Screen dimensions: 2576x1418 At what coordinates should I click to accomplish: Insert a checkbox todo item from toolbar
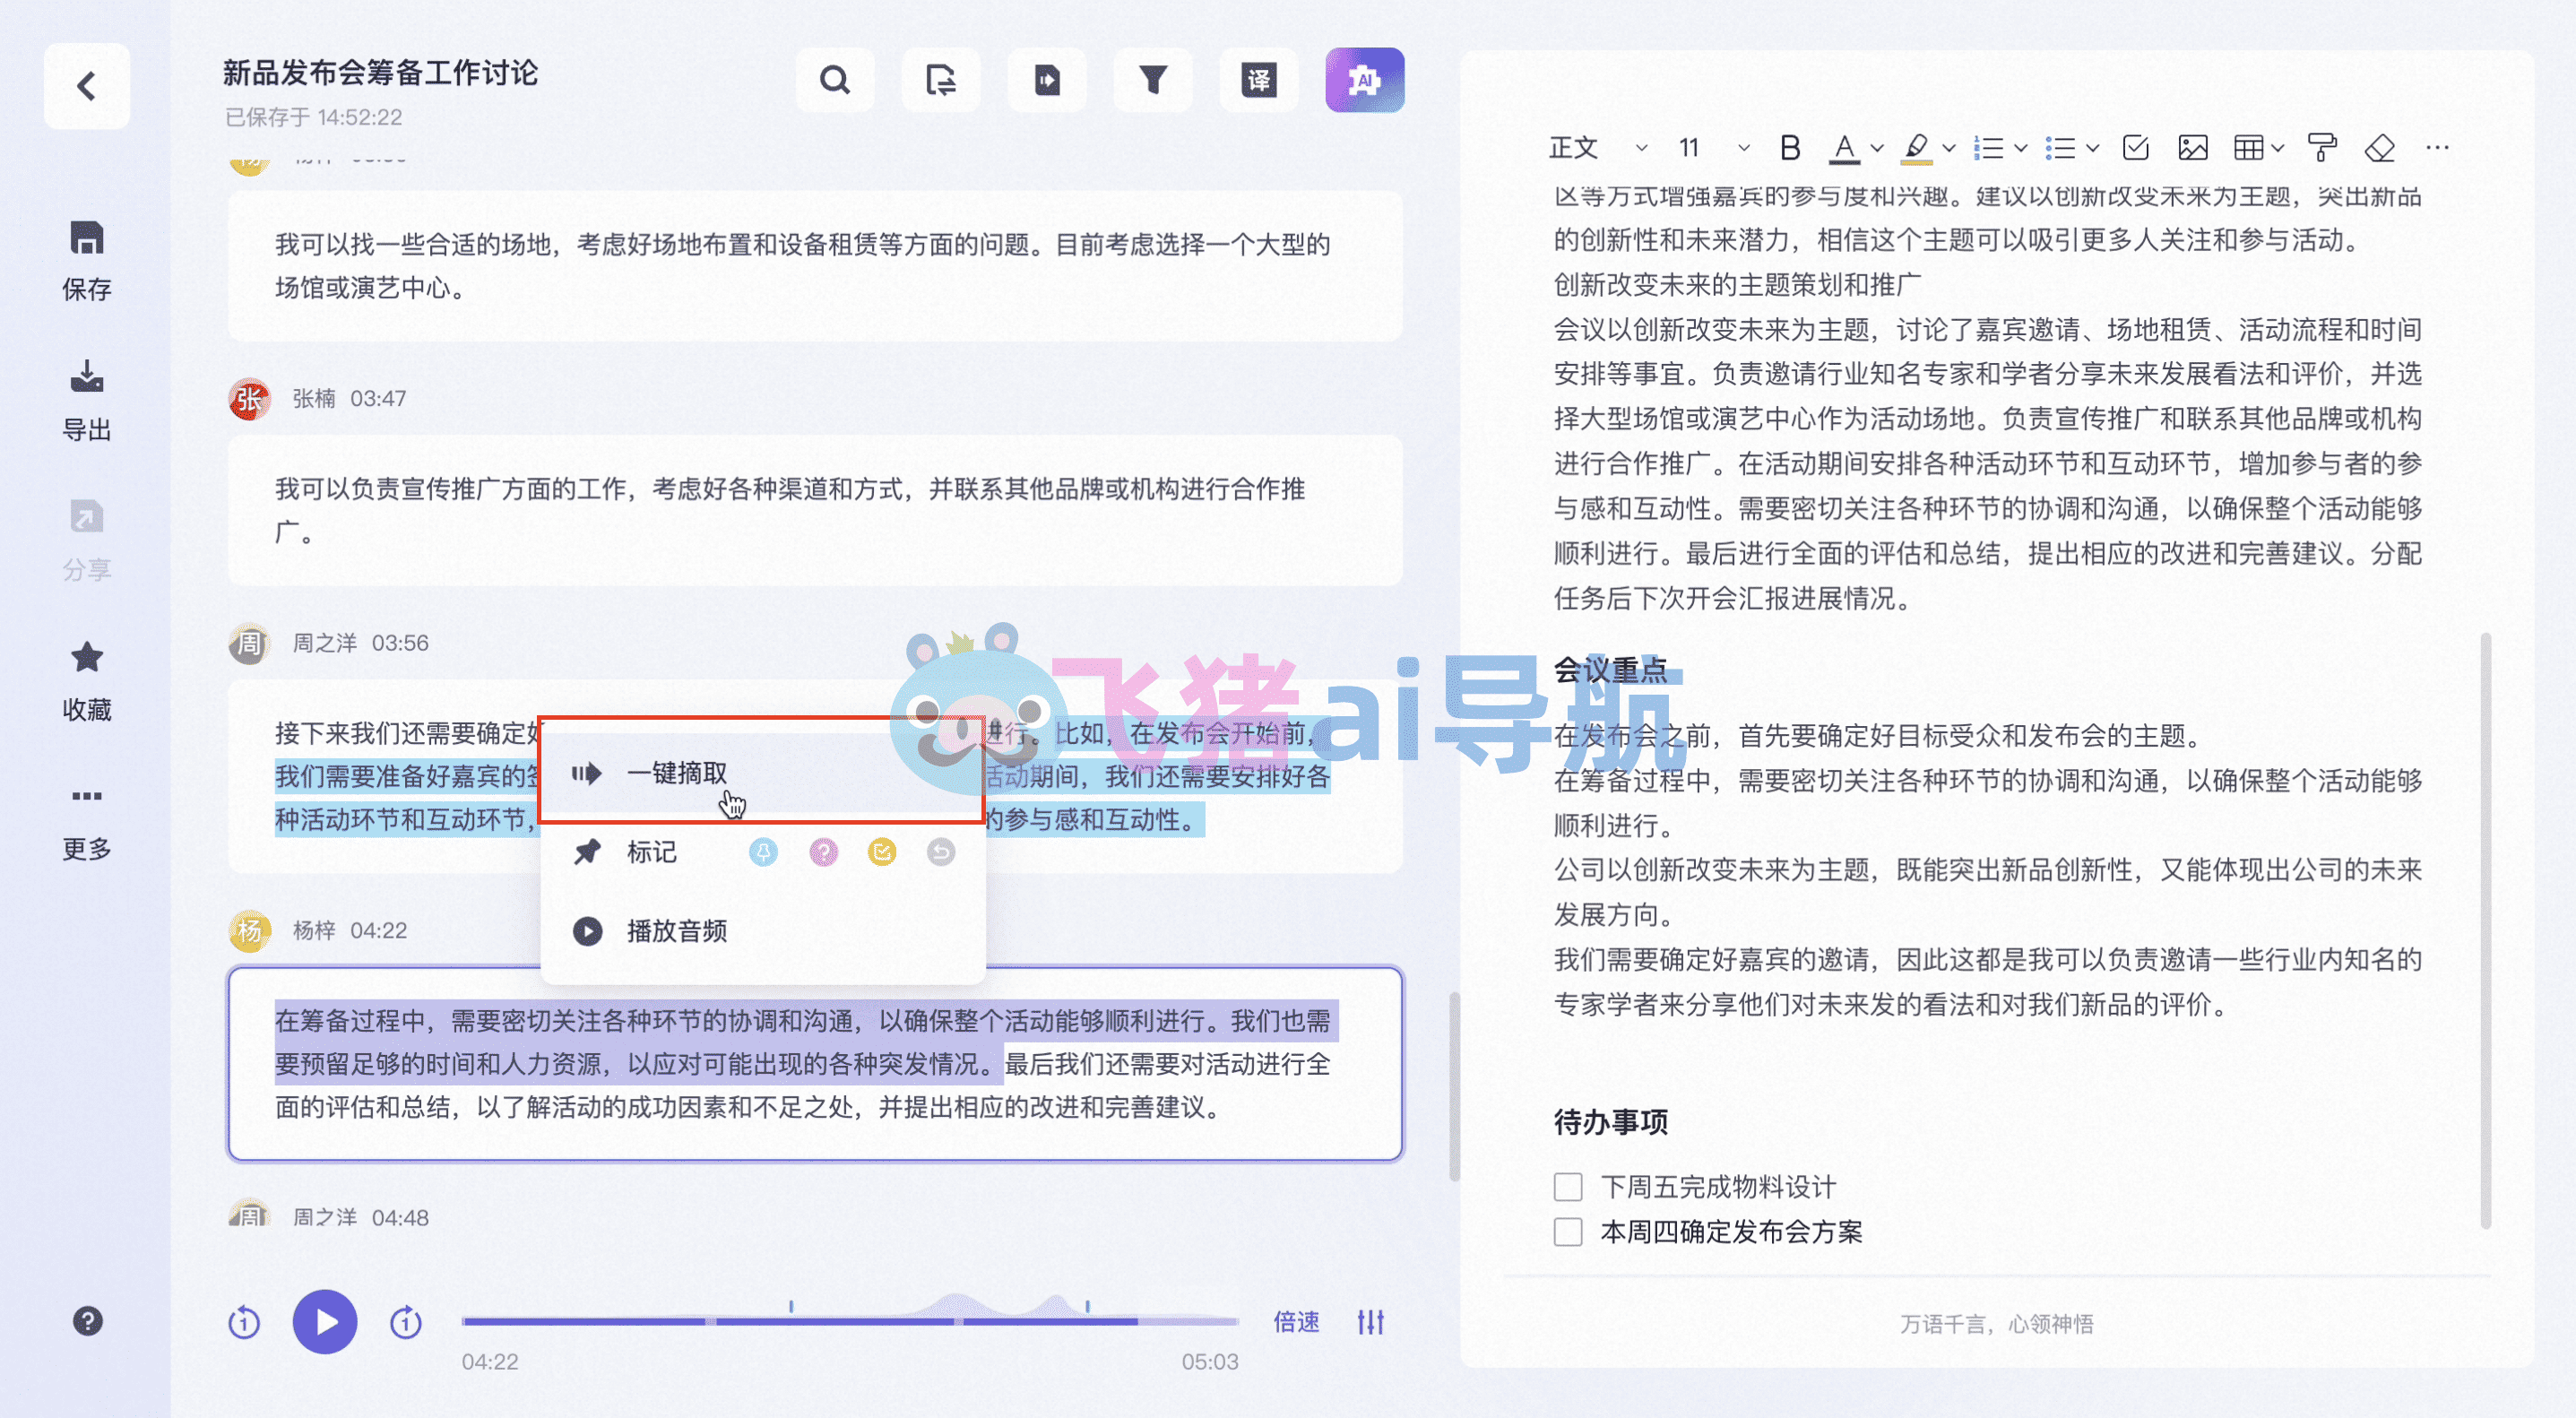point(2135,148)
